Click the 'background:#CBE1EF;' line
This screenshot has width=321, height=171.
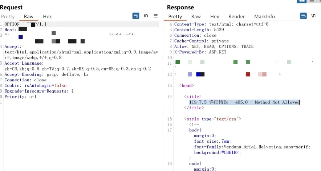(218, 152)
